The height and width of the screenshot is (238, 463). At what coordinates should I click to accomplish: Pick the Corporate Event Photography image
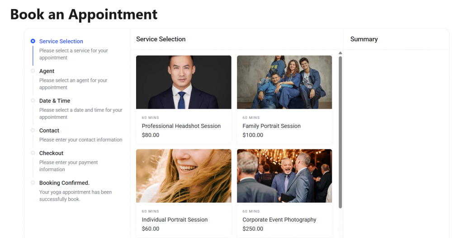(x=284, y=176)
